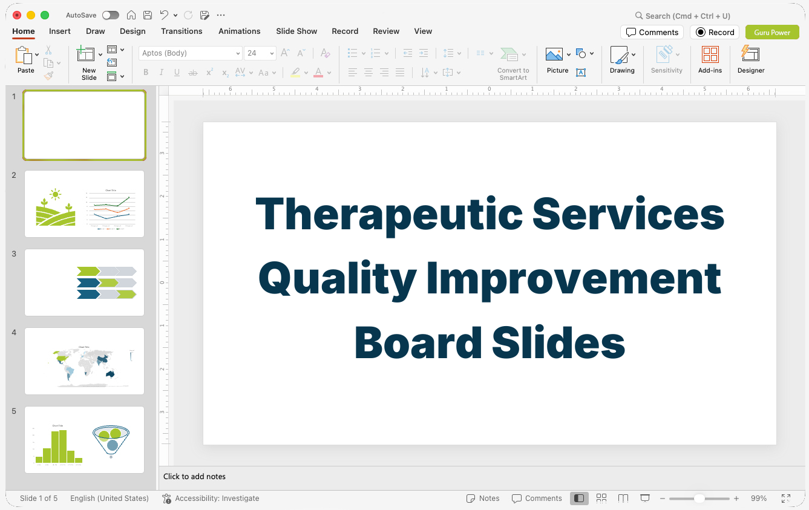Viewport: 809px width, 510px height.
Task: Toggle Underline formatting
Action: 177,73
